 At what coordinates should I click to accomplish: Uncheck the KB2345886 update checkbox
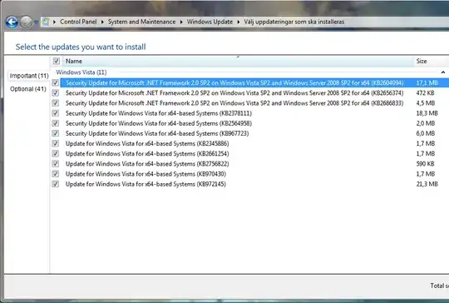coord(56,143)
